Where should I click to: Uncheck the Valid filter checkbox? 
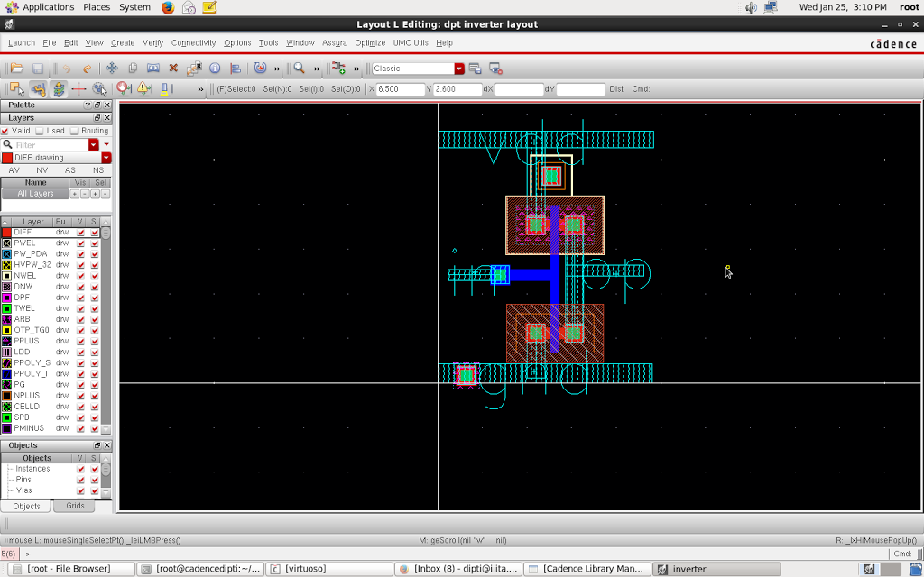(x=5, y=131)
